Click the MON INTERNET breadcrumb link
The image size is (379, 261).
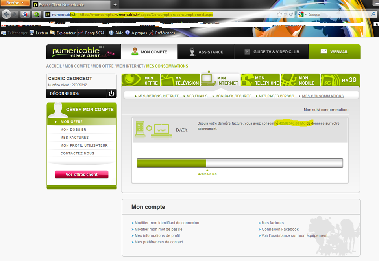pyautogui.click(x=130, y=66)
